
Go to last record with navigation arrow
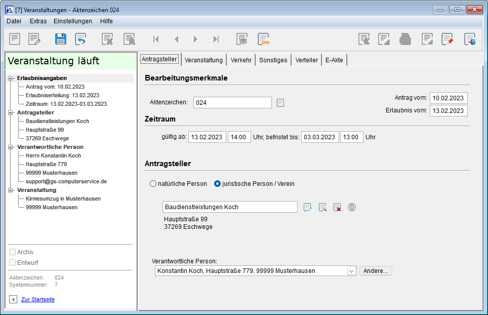216,39
